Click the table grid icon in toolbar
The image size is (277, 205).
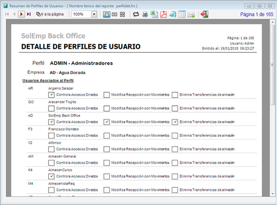tap(182, 14)
